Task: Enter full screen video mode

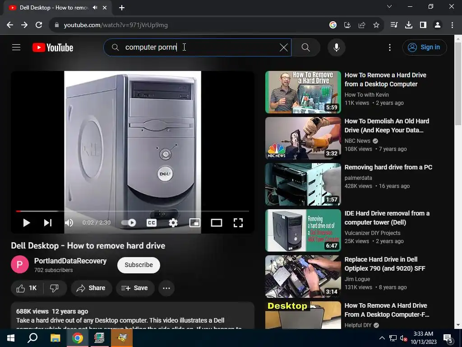Action: click(x=238, y=223)
